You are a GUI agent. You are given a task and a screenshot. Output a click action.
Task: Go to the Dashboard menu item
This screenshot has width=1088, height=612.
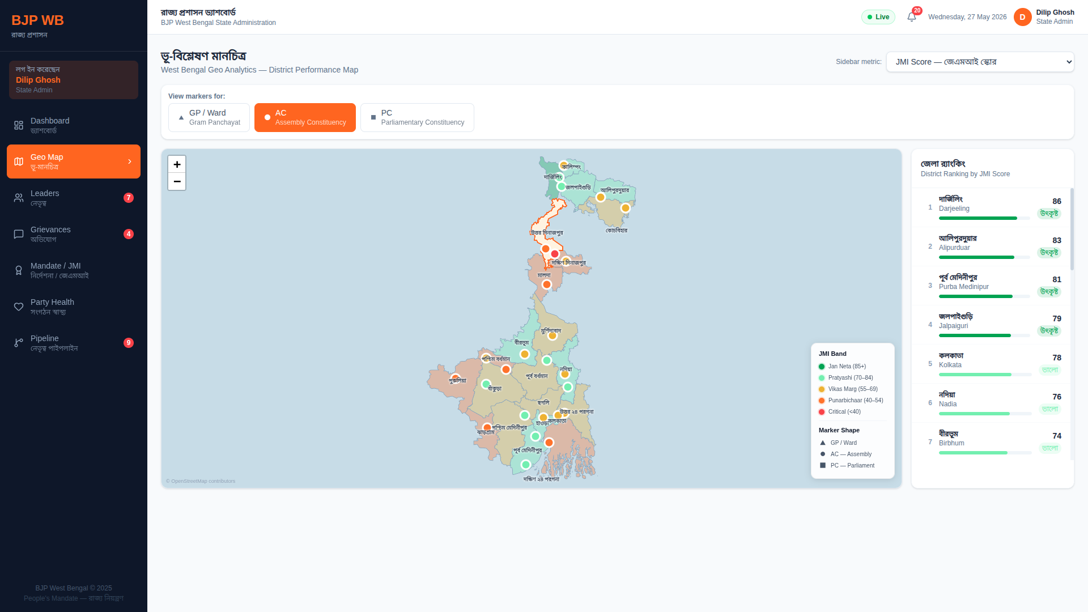[74, 125]
